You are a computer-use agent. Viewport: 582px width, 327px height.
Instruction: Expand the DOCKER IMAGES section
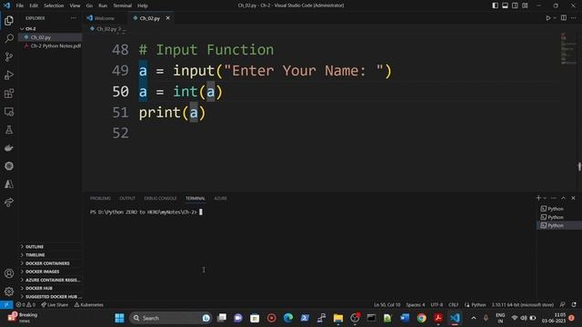pyautogui.click(x=50, y=272)
